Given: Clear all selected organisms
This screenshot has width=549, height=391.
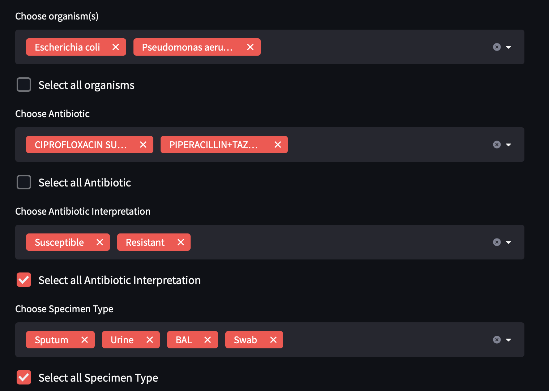Looking at the screenshot, I should click(497, 47).
